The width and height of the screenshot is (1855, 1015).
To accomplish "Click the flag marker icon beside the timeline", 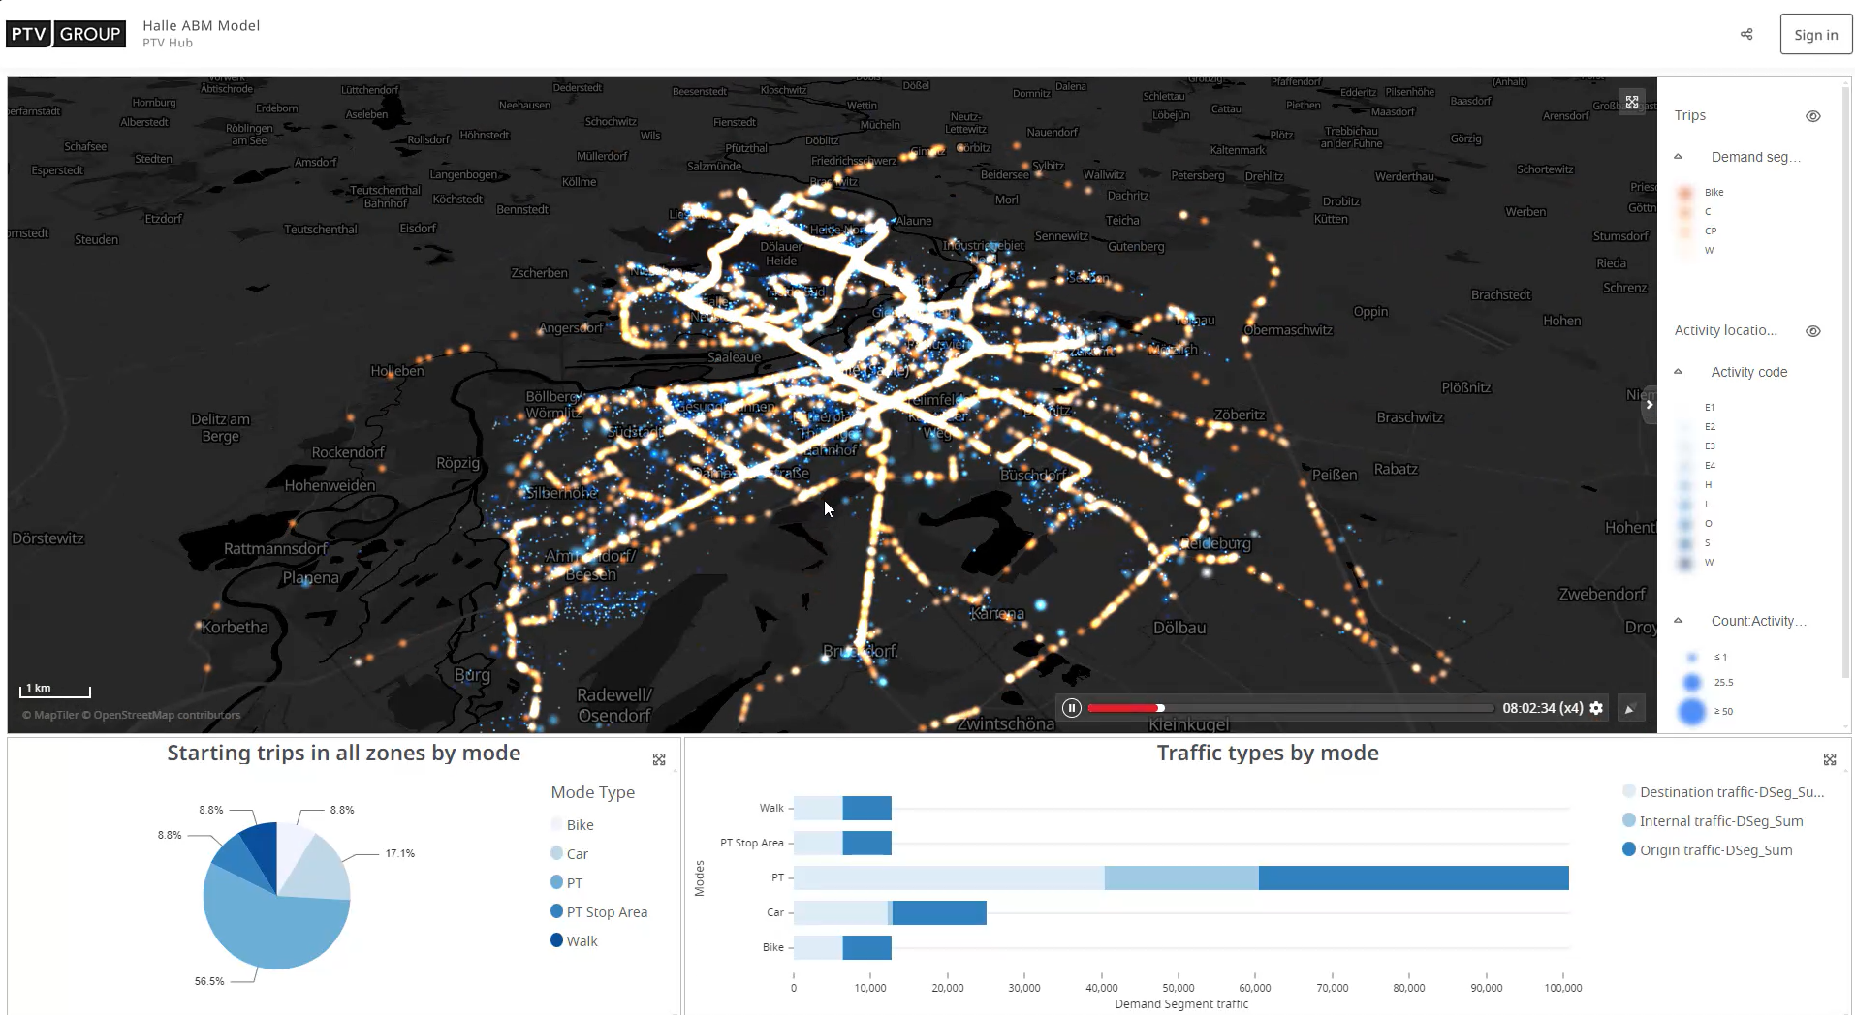I will point(1631,708).
